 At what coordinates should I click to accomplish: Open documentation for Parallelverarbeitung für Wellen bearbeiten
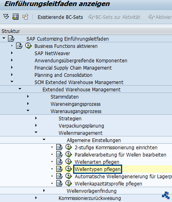59,155
